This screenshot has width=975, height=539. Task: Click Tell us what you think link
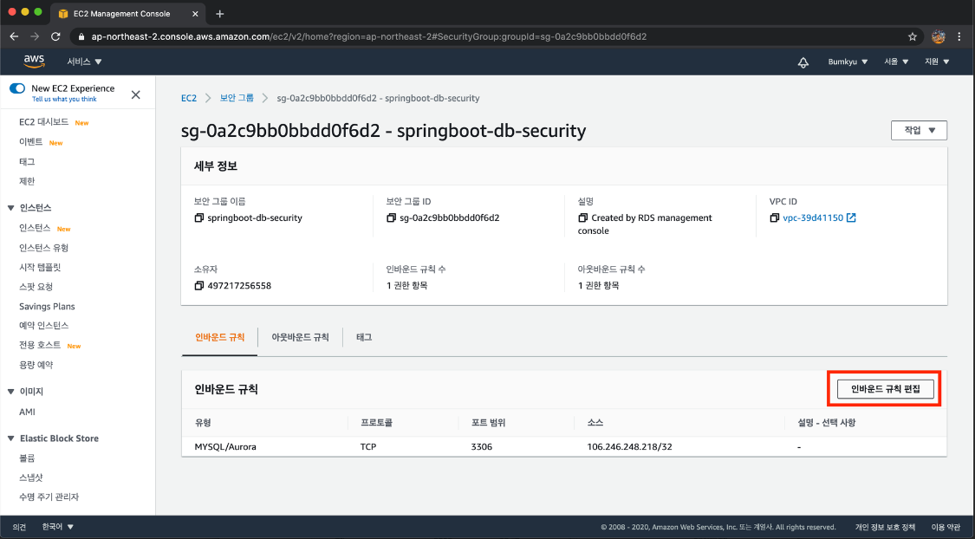tap(65, 99)
